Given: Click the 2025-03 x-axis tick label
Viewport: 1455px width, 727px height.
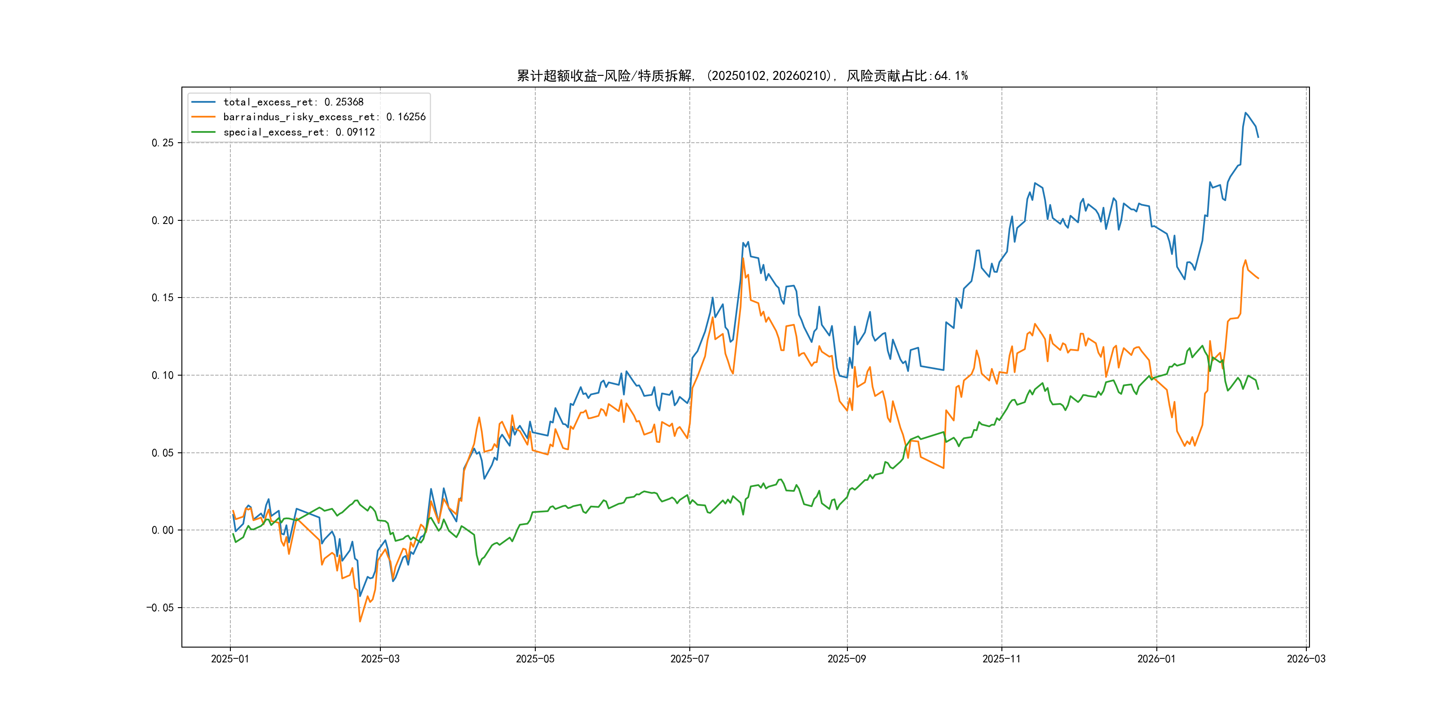Looking at the screenshot, I should [x=380, y=659].
